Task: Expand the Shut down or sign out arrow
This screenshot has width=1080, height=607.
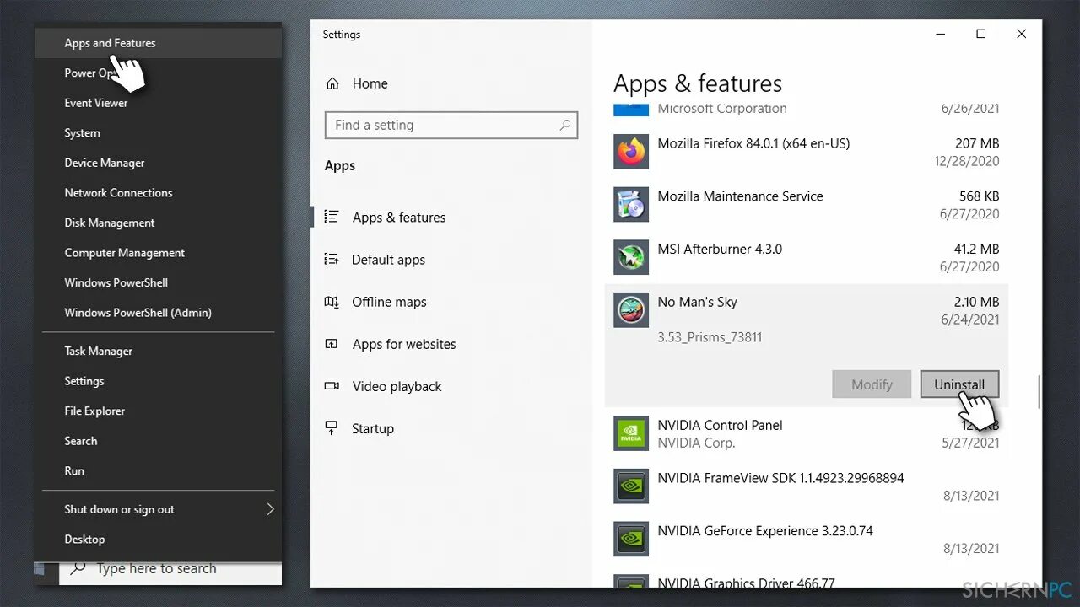Action: click(x=270, y=509)
